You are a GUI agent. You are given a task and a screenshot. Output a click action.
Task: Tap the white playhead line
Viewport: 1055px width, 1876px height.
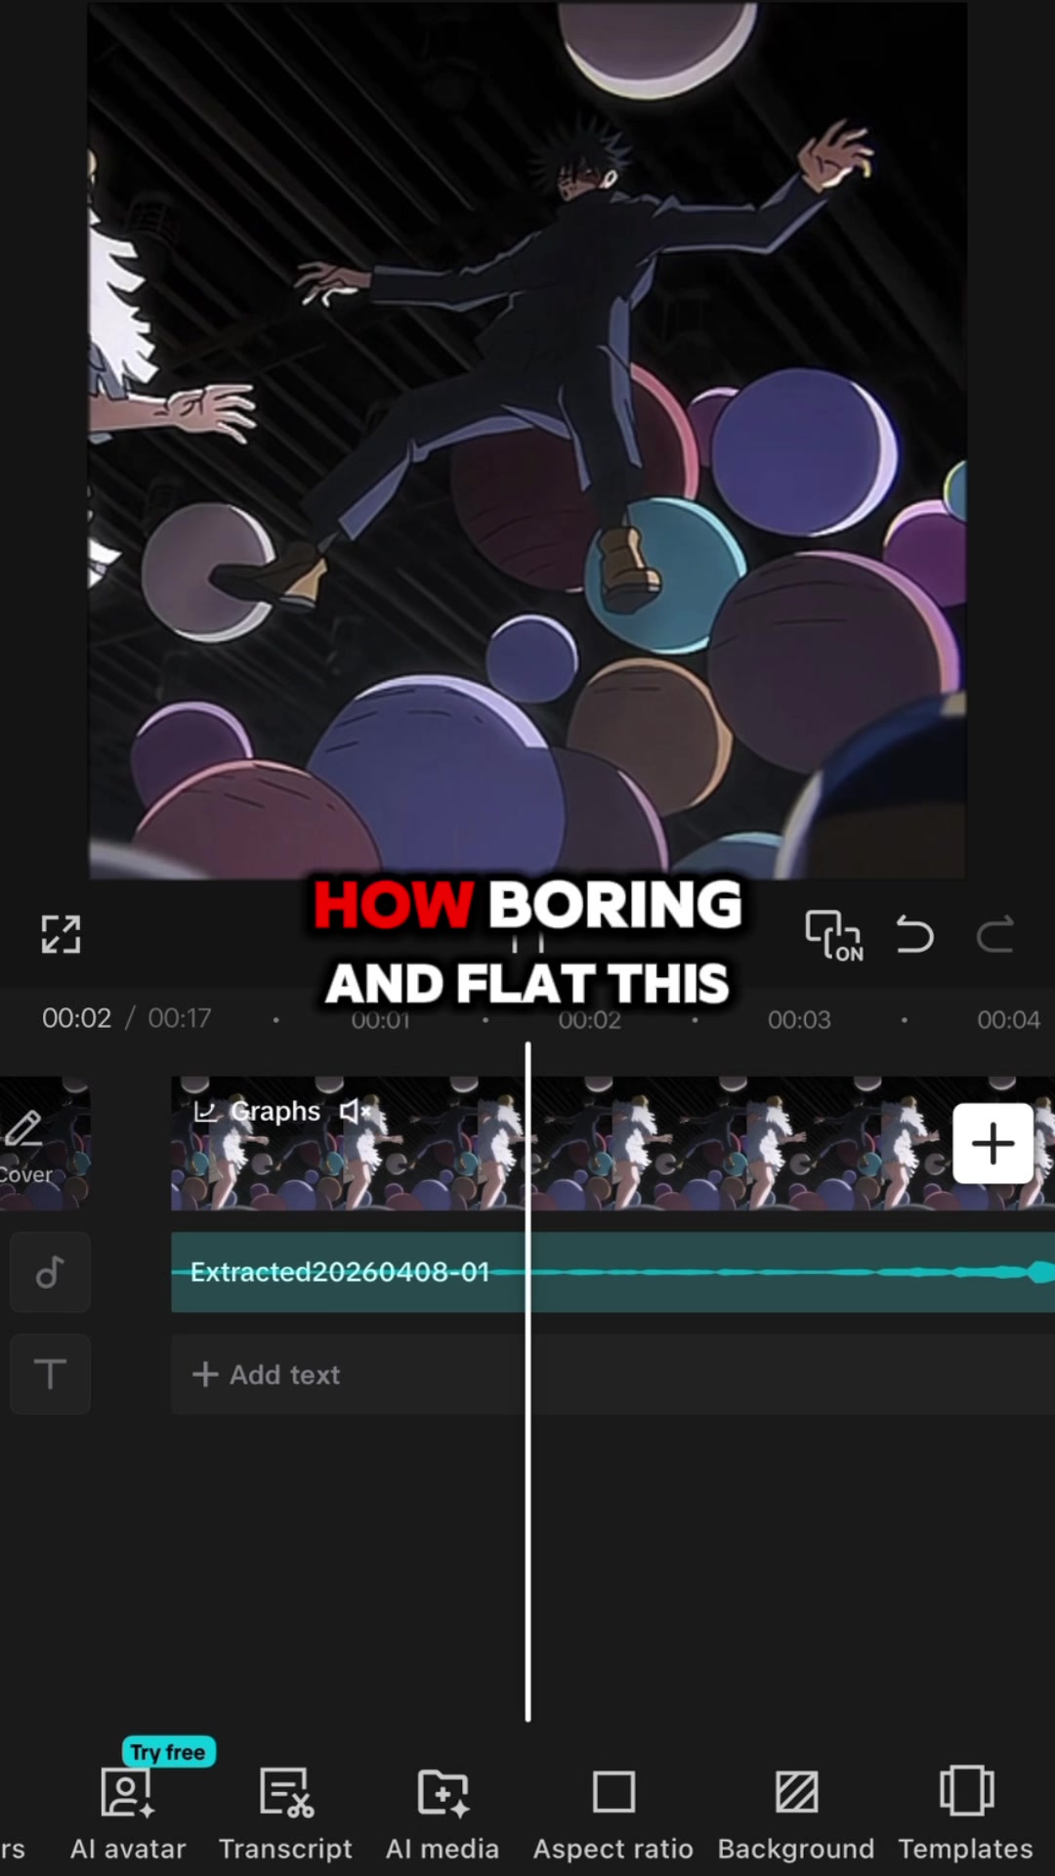coord(527,1382)
